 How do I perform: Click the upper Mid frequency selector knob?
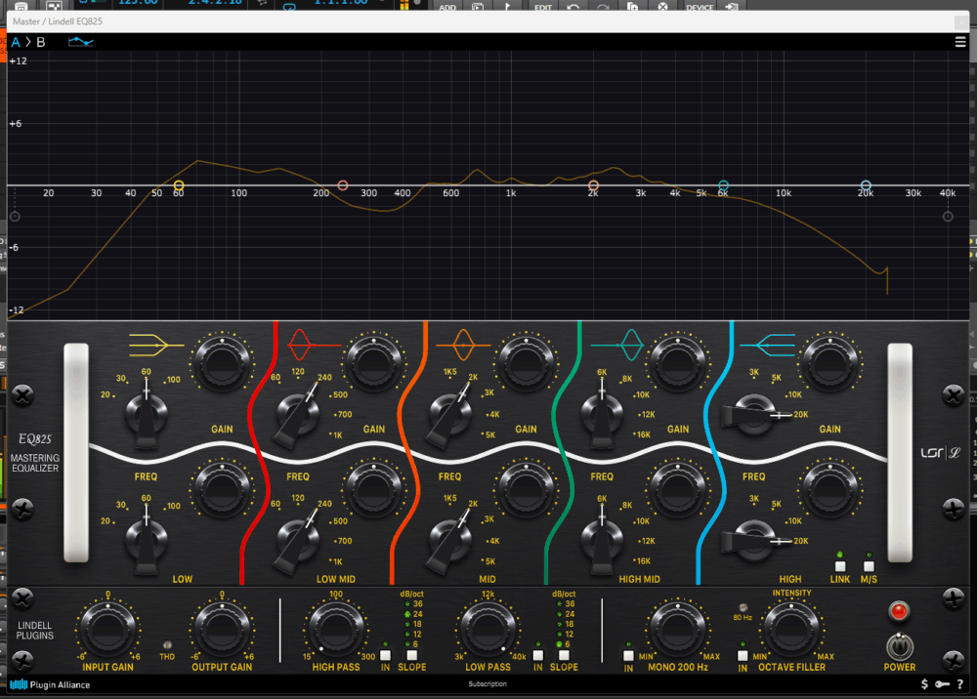pyautogui.click(x=449, y=414)
